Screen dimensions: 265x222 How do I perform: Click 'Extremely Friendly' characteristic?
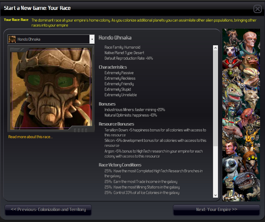point(119,84)
